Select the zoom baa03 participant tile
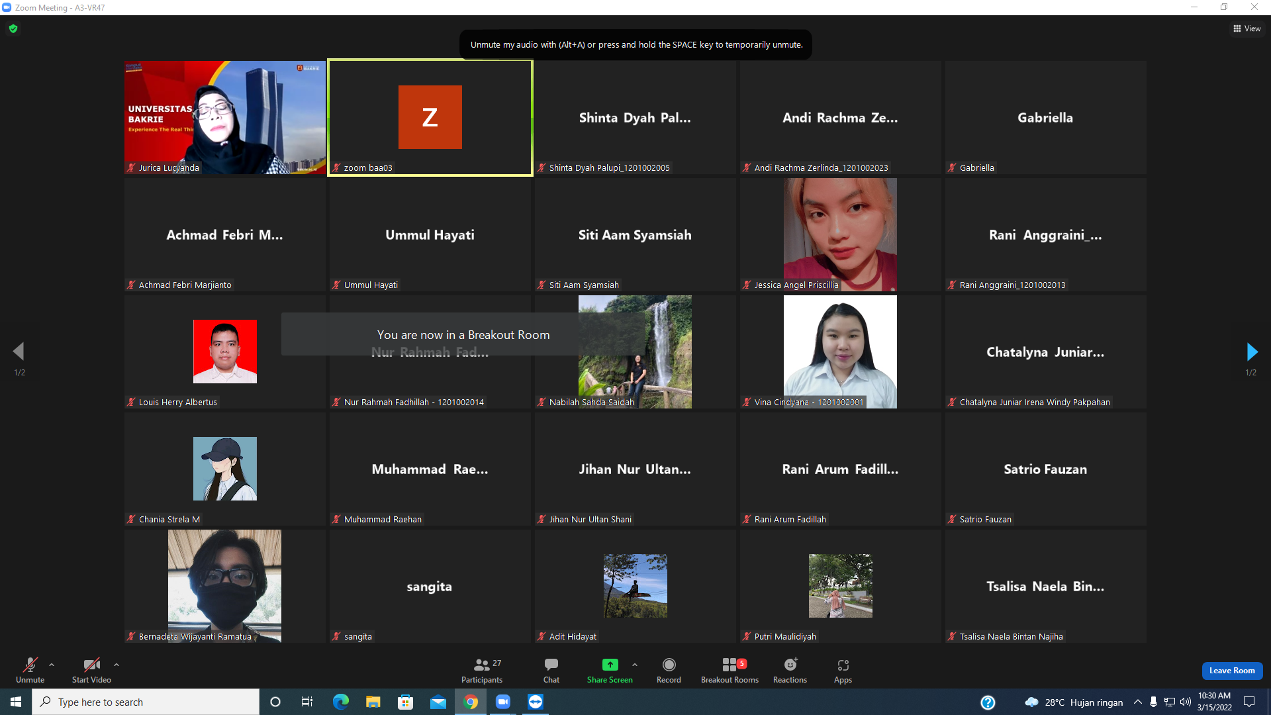The width and height of the screenshot is (1271, 715). (x=430, y=118)
